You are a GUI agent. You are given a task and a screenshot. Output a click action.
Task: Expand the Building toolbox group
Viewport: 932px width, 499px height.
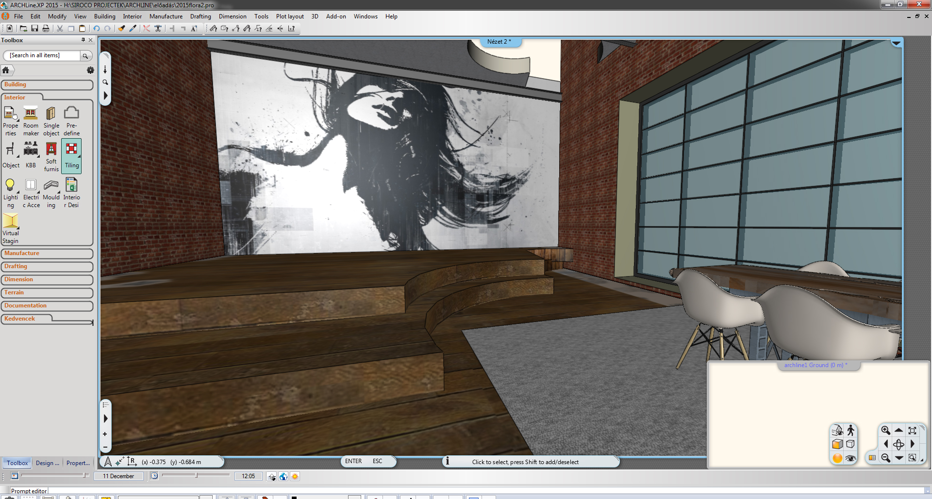coord(47,85)
